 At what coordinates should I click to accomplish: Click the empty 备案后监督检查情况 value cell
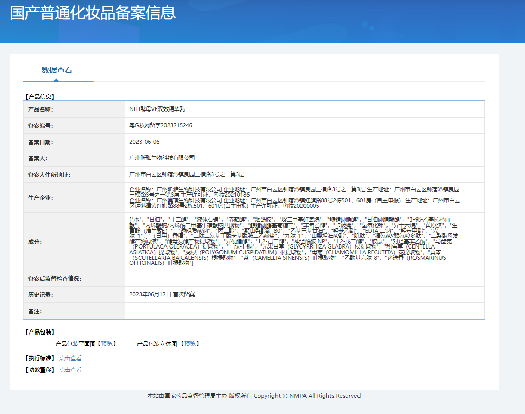point(305,279)
